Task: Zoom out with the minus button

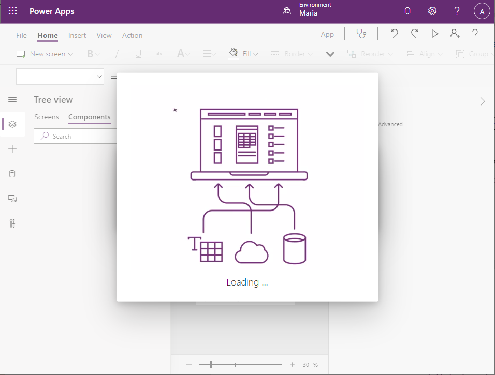Action: [189, 365]
